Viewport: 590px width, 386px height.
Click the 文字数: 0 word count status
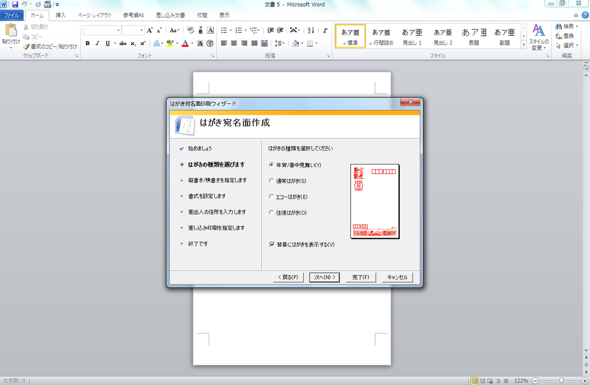tap(14, 381)
